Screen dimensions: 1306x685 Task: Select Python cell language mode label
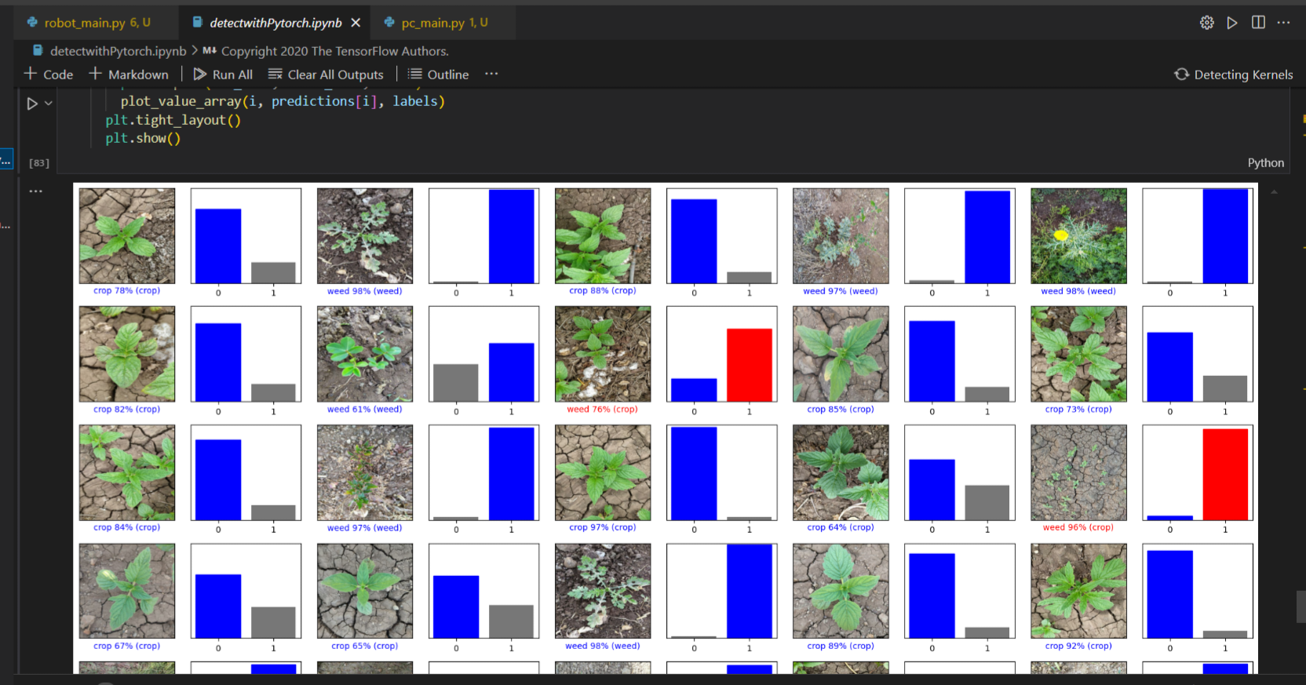point(1265,162)
